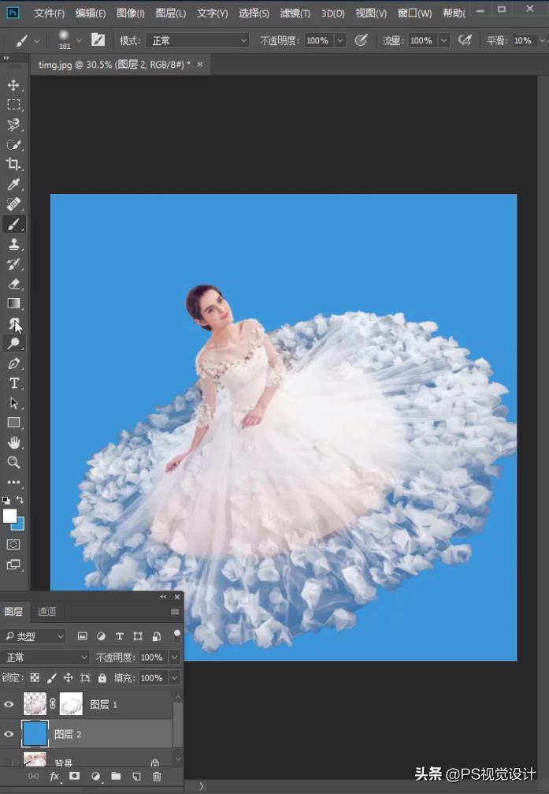This screenshot has width=549, height=794.
Task: Hide layer 图层 1 with eye icon
Action: point(9,704)
